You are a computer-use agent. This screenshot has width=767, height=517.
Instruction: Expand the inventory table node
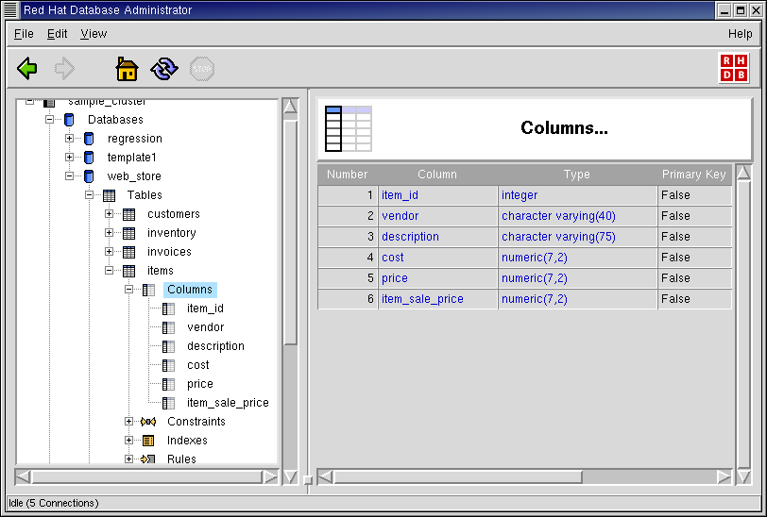coord(110,233)
